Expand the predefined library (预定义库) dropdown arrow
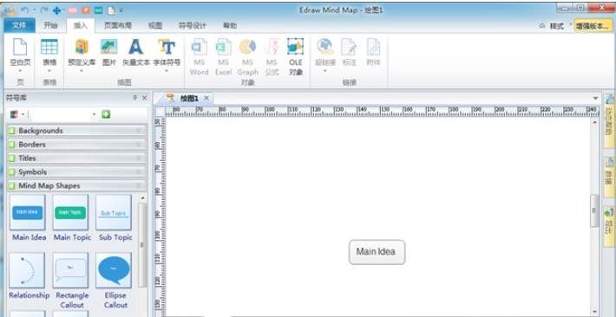Screen dimensions: 616x317 click(x=82, y=71)
